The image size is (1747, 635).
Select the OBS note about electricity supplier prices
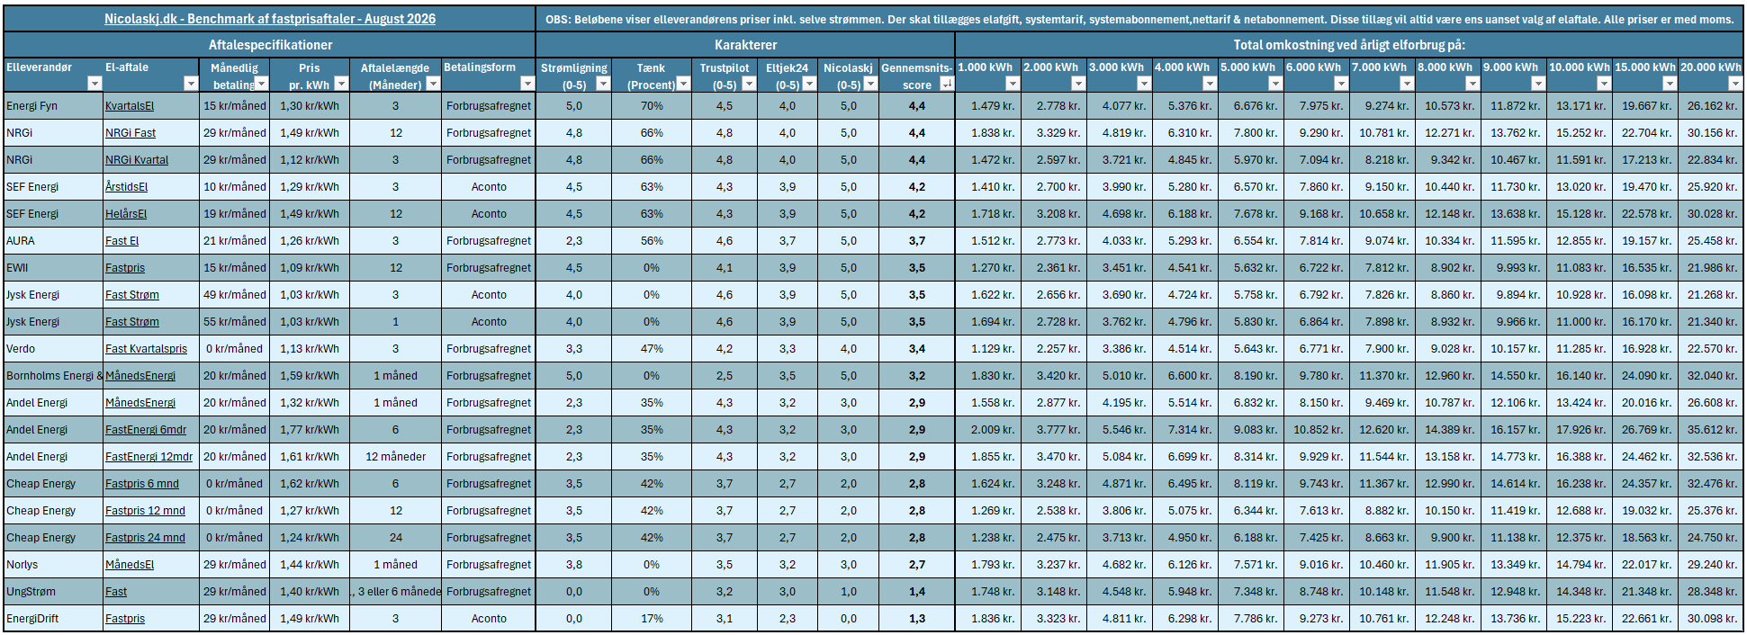click(1139, 19)
